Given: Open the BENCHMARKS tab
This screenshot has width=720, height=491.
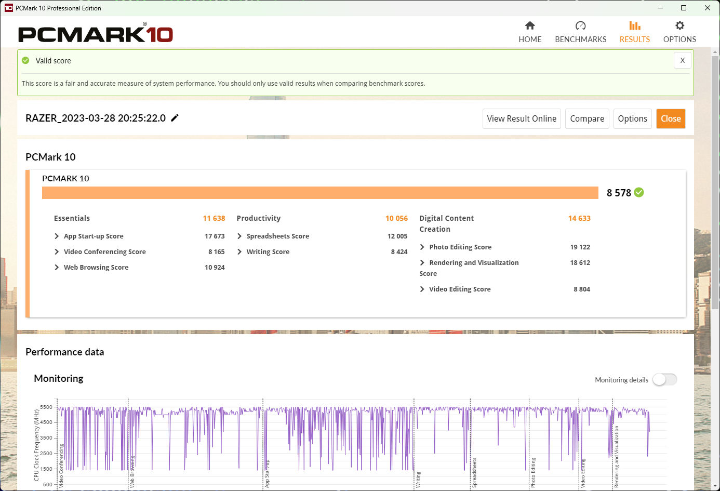Looking at the screenshot, I should [580, 32].
